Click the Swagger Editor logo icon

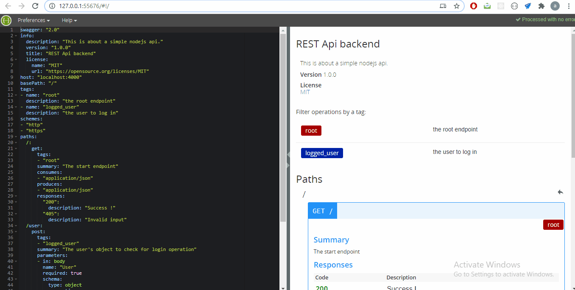click(x=6, y=20)
